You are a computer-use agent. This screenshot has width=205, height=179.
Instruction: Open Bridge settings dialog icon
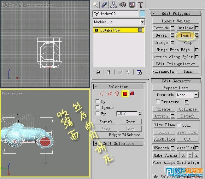click(173, 42)
